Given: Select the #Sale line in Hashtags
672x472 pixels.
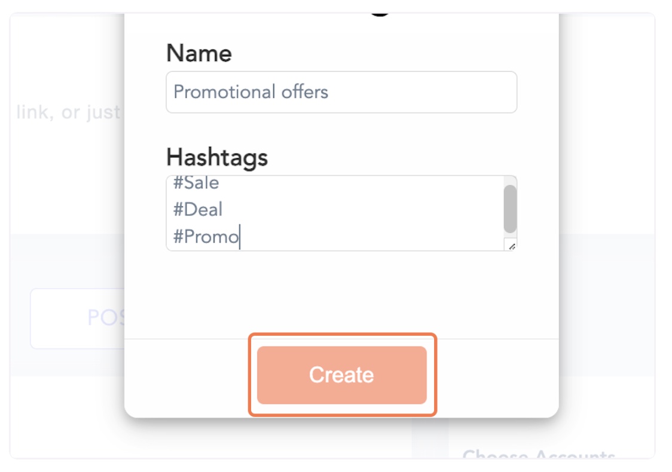Looking at the screenshot, I should (196, 183).
